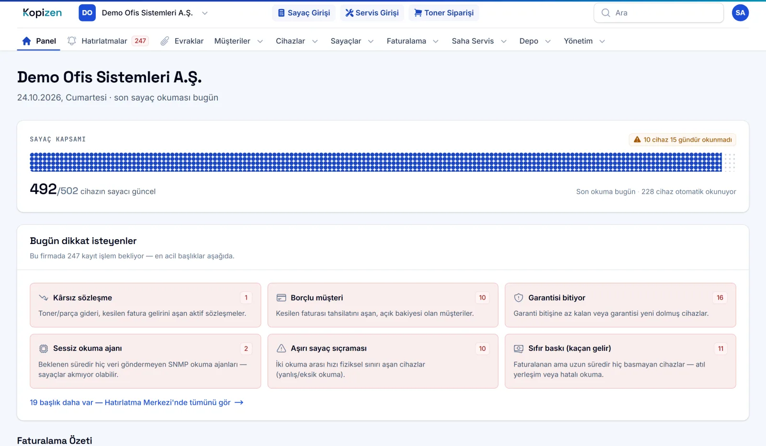Click the shield icon on Garantisi bitiyor
766x446 pixels.
(518, 298)
